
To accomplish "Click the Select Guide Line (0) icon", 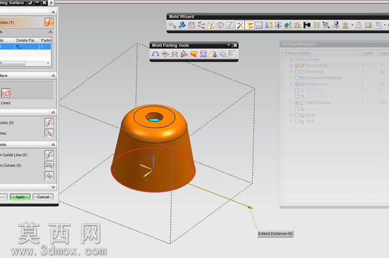I will pos(49,155).
